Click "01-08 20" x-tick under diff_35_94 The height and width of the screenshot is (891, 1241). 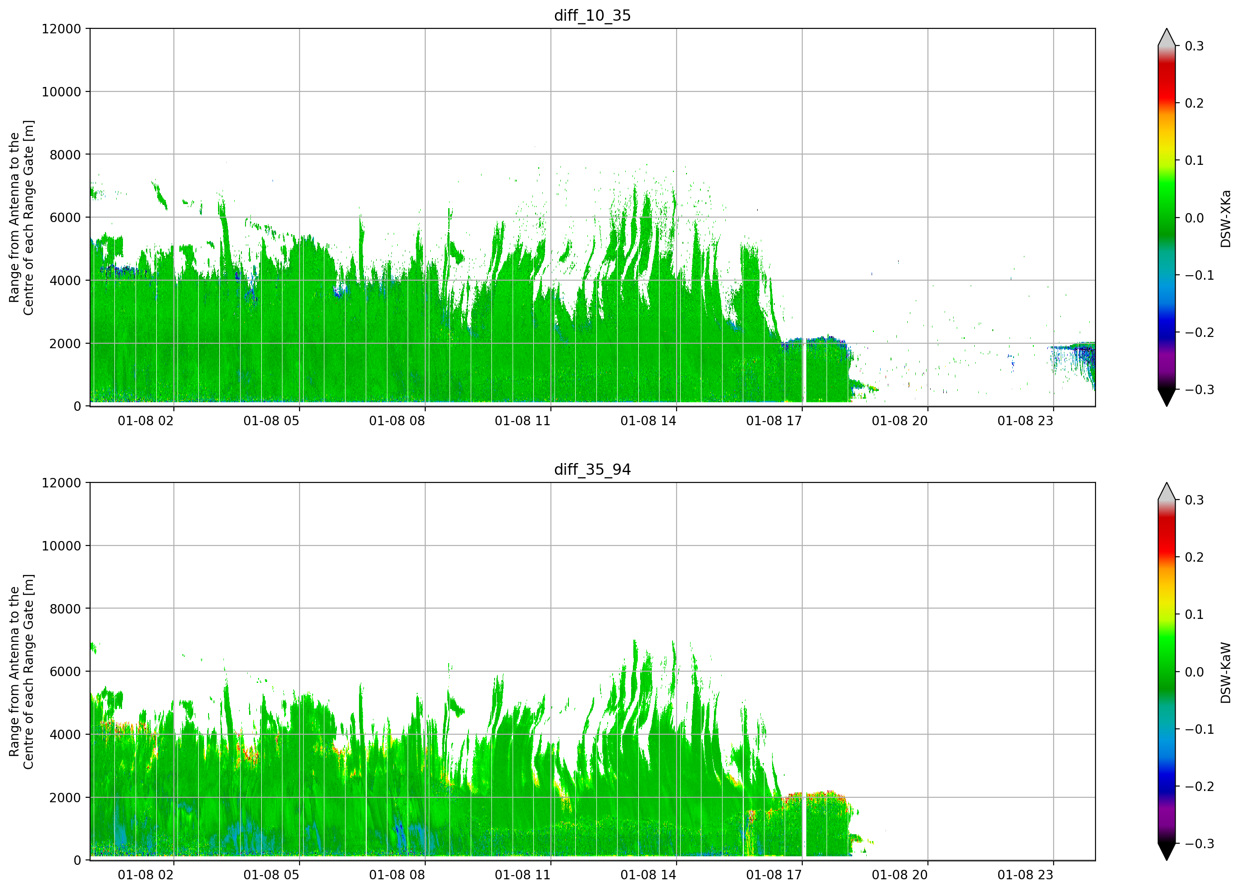click(900, 875)
